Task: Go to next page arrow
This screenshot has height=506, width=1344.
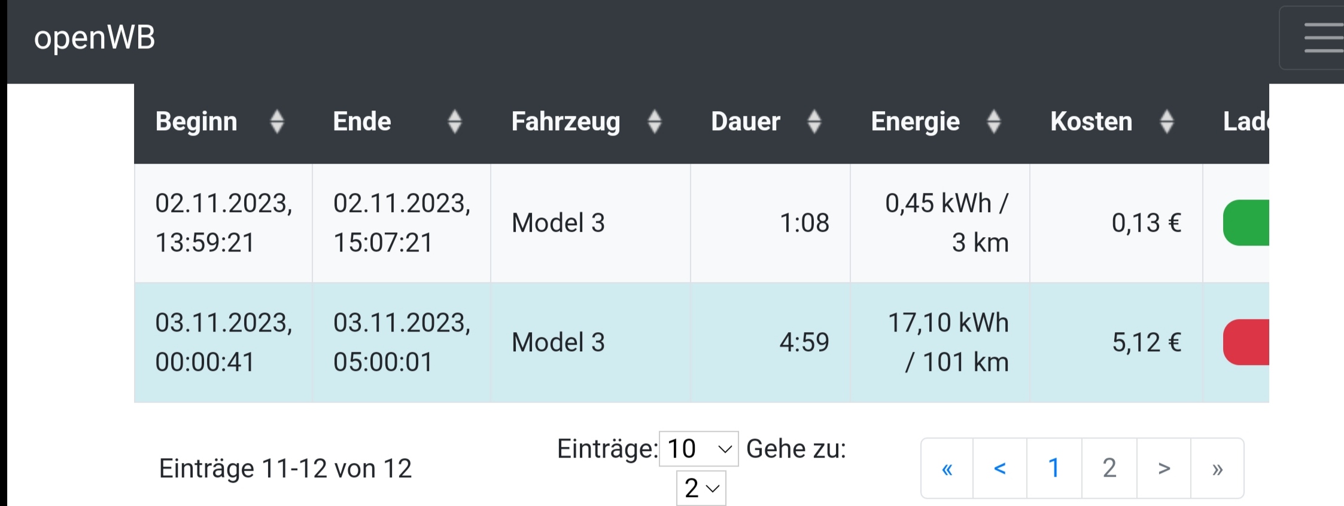Action: pyautogui.click(x=1164, y=469)
